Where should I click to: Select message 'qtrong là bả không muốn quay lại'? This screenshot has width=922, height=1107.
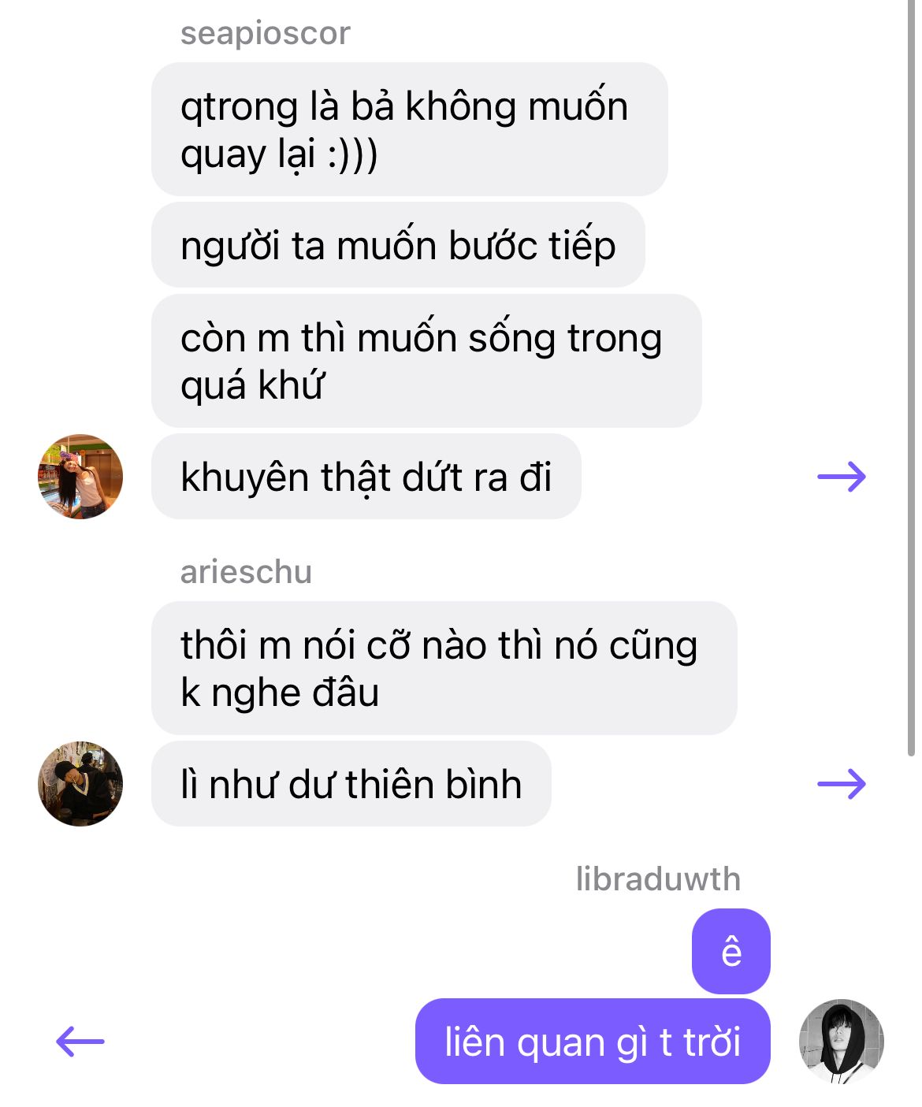[x=409, y=129]
